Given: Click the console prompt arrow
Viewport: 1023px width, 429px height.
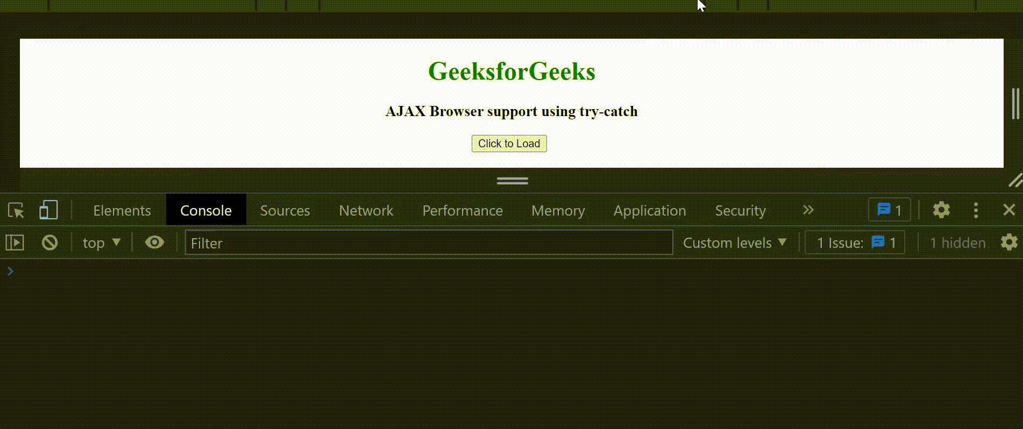Looking at the screenshot, I should click(10, 271).
